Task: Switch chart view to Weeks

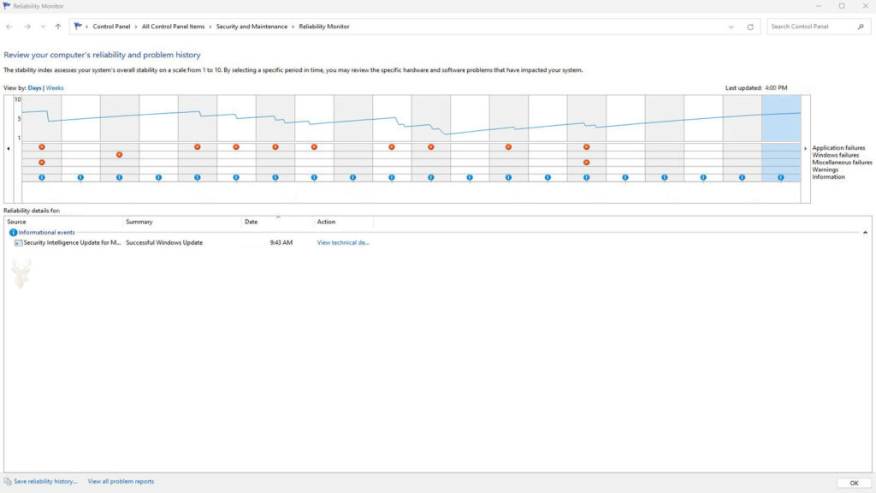Action: coord(55,88)
